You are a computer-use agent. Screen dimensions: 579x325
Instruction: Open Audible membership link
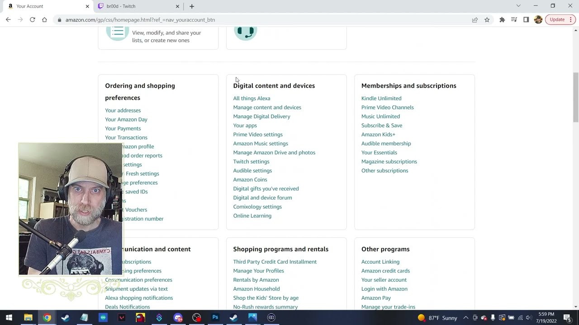(x=386, y=143)
